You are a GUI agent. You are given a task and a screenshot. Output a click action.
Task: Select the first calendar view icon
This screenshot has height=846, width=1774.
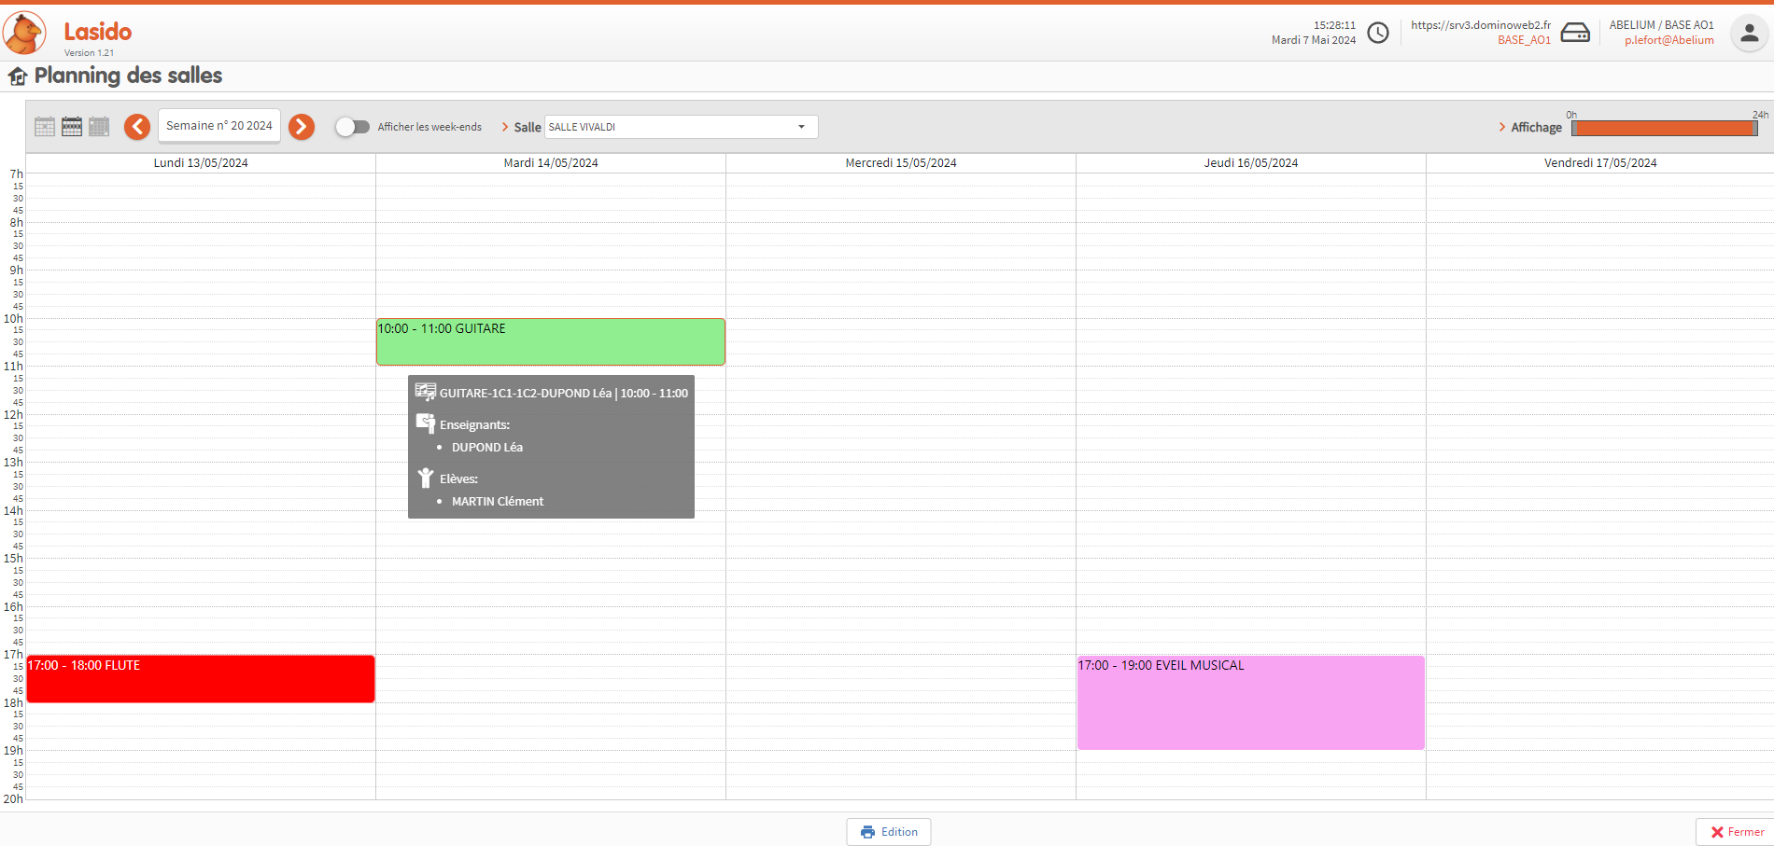coord(45,127)
